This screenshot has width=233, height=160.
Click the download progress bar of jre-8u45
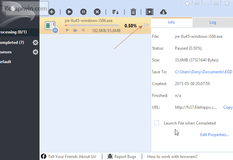pos(92,25)
